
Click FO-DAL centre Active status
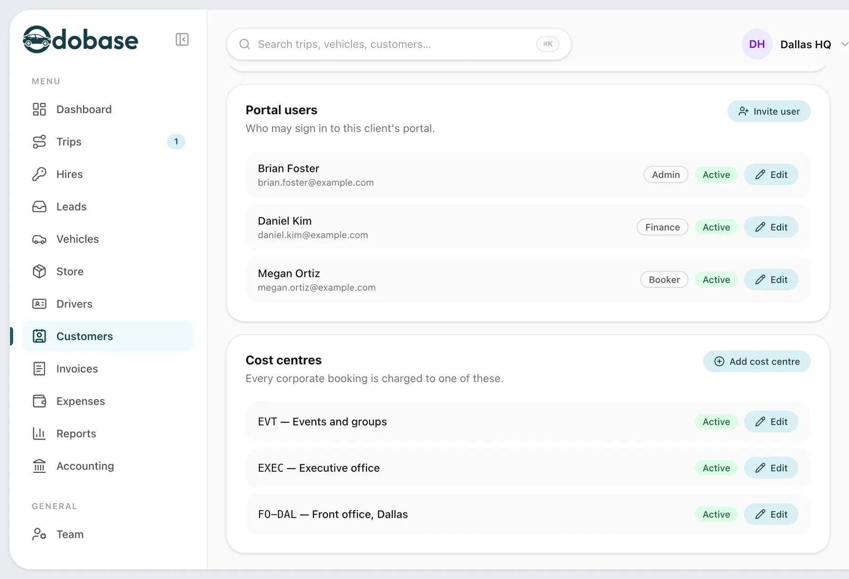click(716, 514)
